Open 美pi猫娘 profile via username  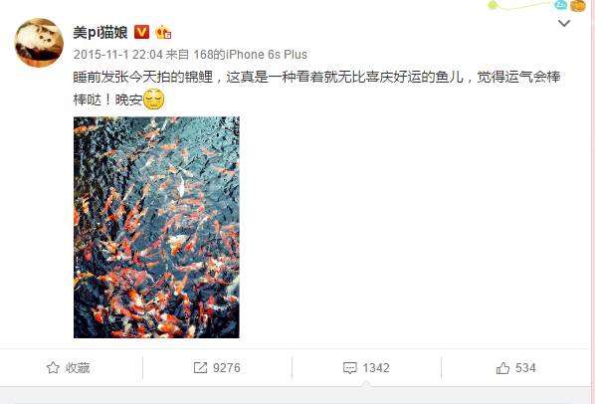click(x=100, y=32)
